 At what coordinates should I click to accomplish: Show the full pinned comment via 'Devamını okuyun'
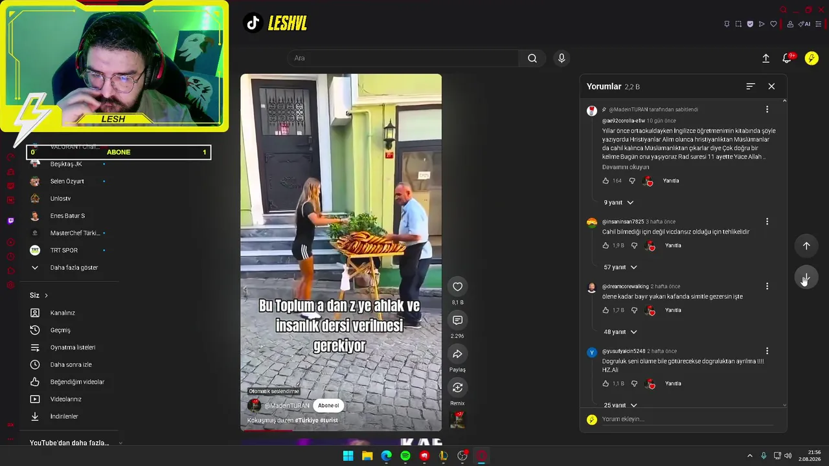click(626, 167)
